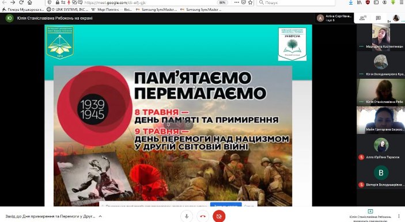Open the Firefox Library icon

pos(359,2)
